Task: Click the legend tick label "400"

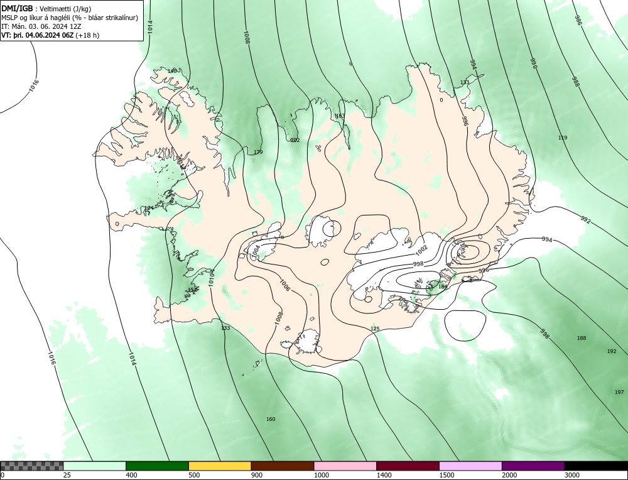Action: 131,475
